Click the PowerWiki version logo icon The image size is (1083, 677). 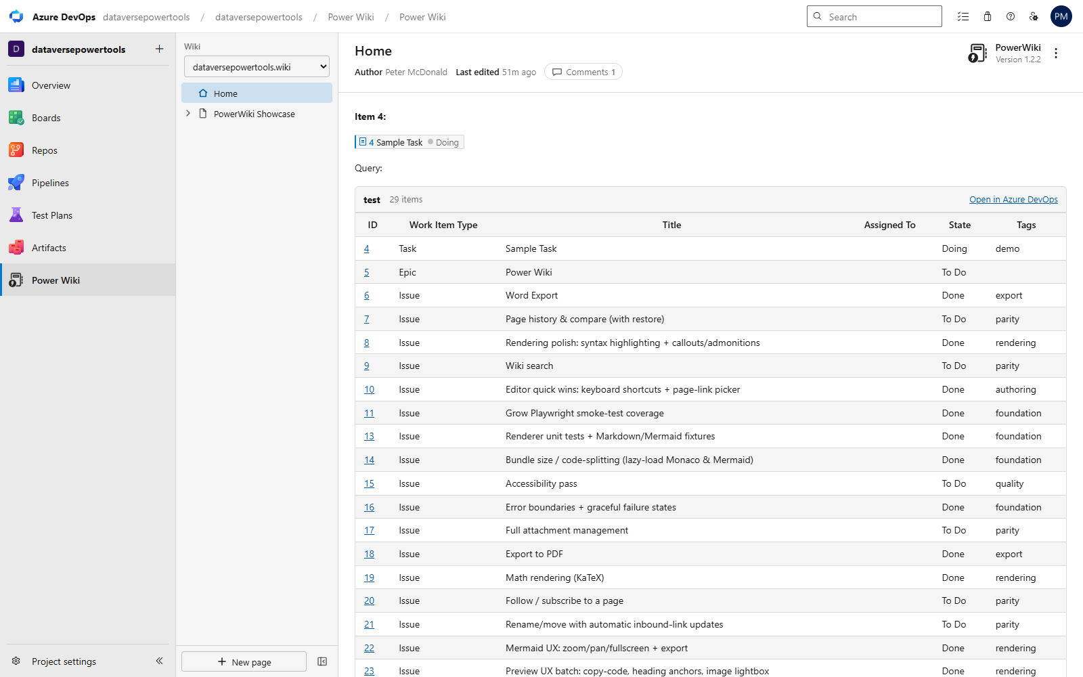point(977,53)
